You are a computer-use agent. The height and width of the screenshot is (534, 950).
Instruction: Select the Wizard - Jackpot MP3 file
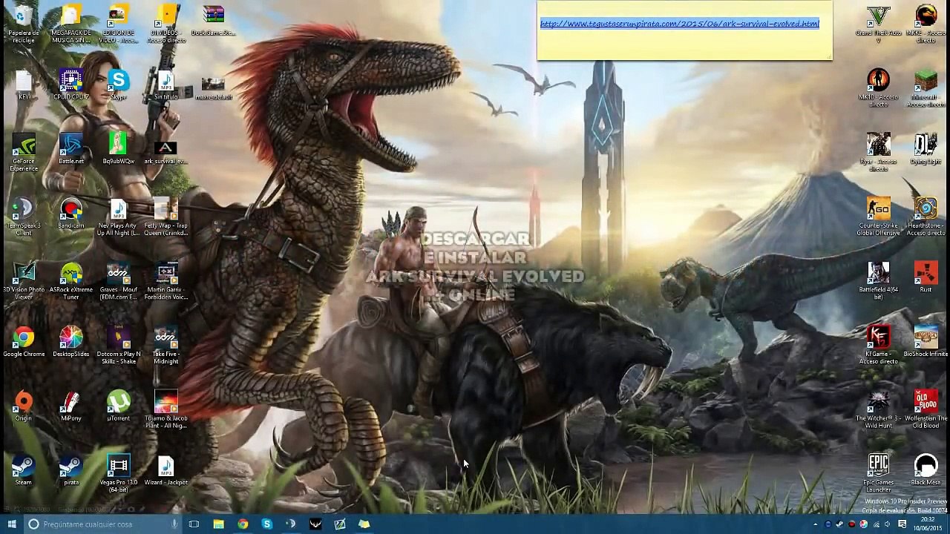coord(166,471)
